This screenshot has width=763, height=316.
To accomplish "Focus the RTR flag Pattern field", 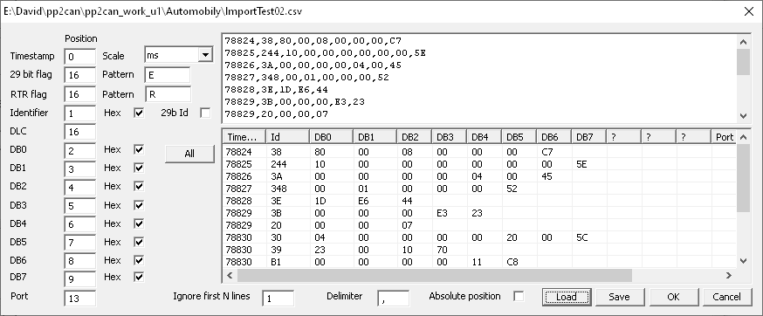I will coord(168,94).
